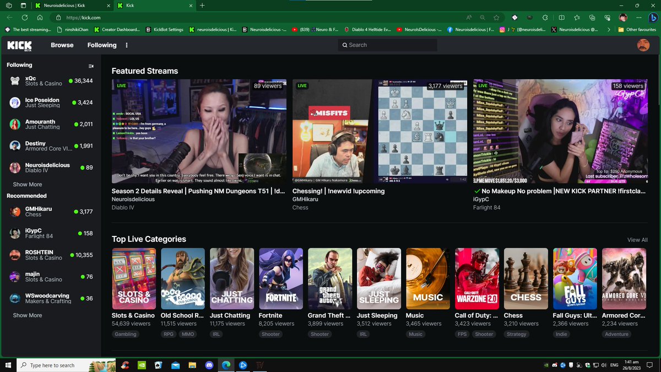Open the Creator Dashboard bookmark

[x=117, y=30]
